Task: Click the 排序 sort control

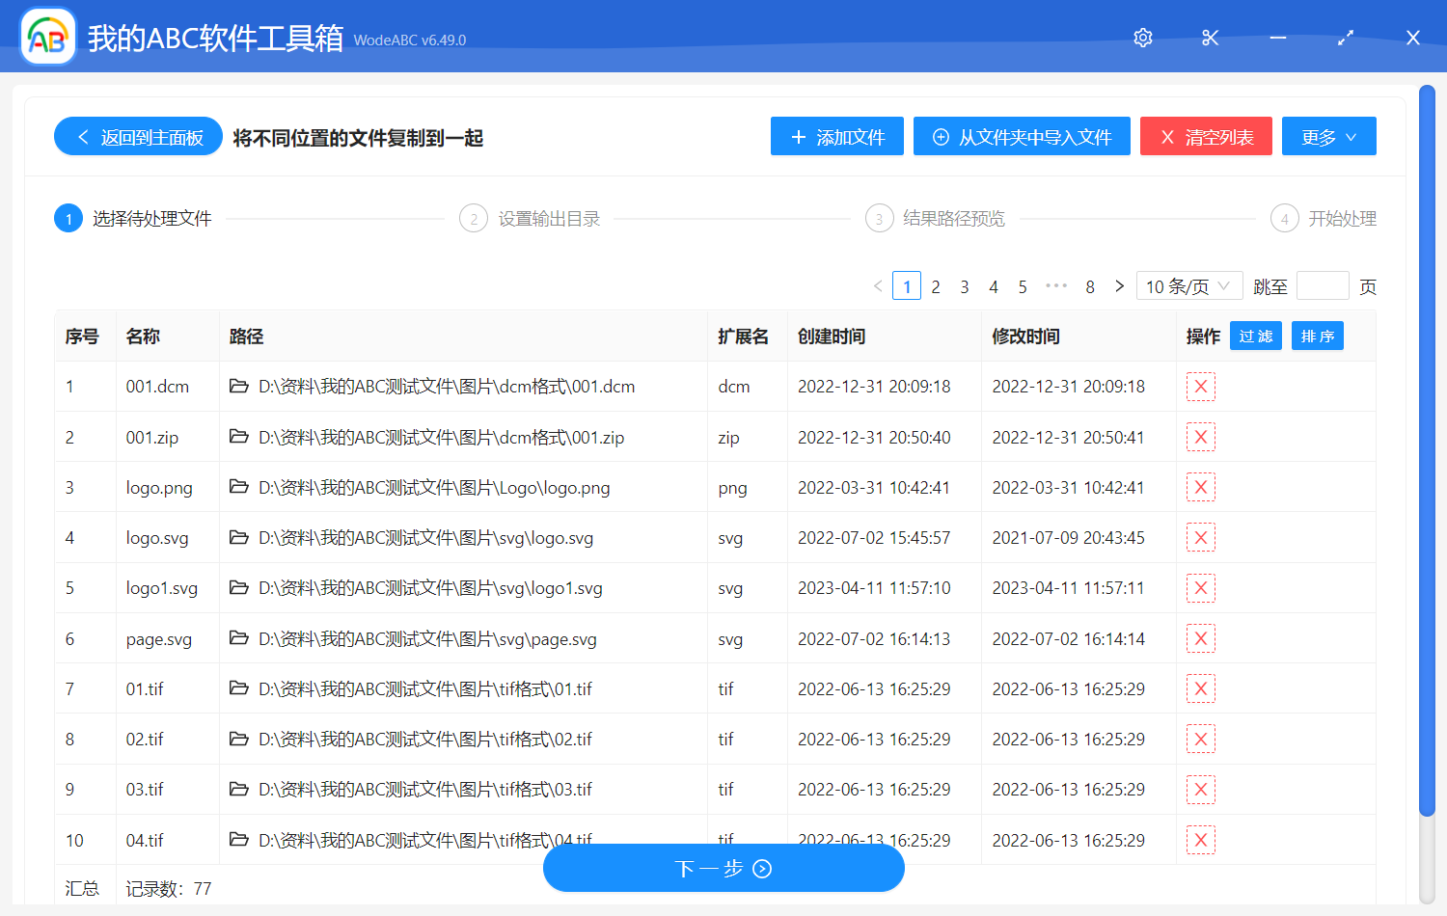Action: click(1317, 336)
